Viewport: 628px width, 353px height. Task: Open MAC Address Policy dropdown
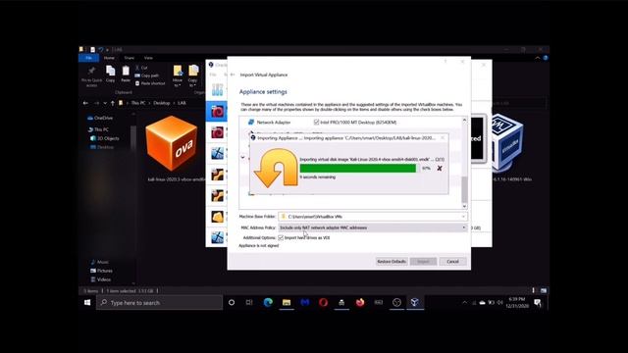464,227
